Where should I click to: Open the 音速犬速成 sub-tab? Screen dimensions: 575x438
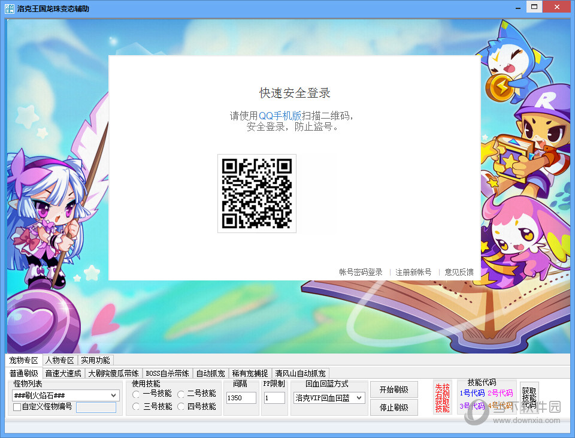(63, 373)
